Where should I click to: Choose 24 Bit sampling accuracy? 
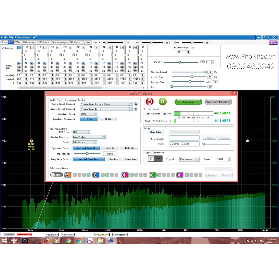pos(108,119)
